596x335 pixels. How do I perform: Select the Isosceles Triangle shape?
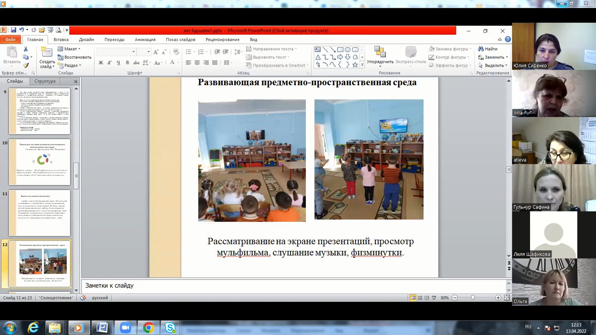(x=318, y=57)
